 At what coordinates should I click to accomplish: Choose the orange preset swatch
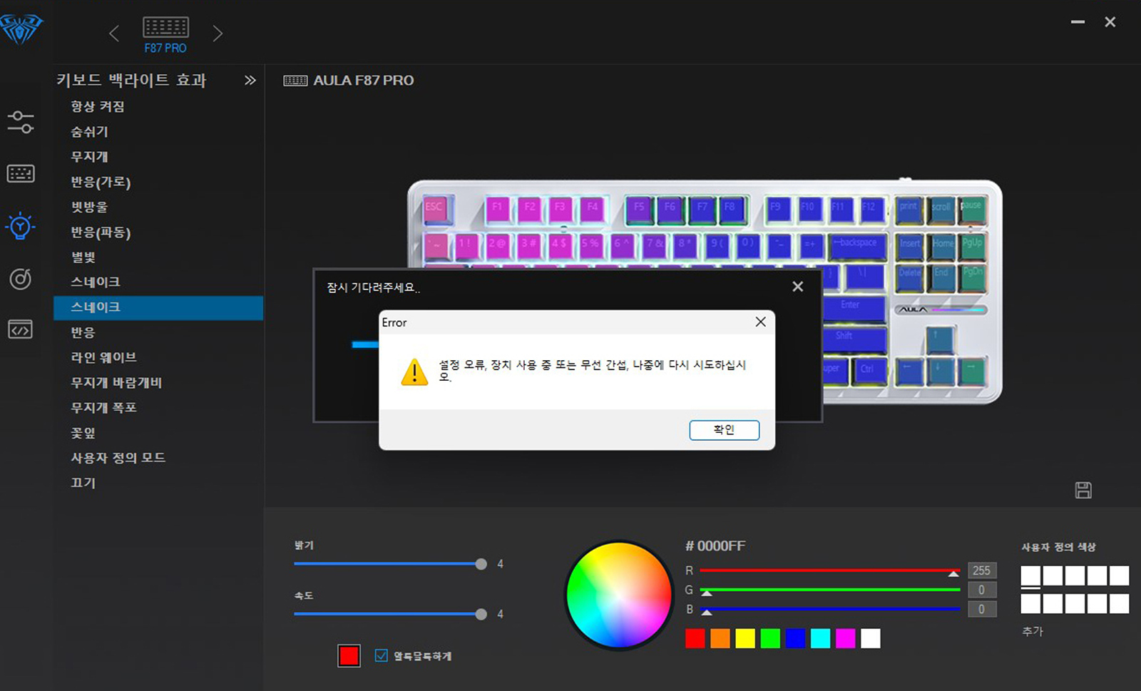720,638
